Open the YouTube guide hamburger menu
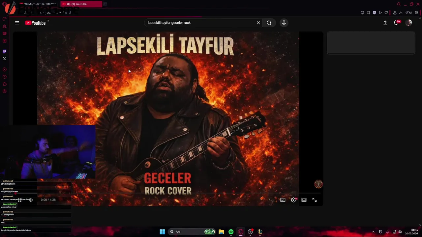Image resolution: width=422 pixels, height=237 pixels. tap(17, 23)
